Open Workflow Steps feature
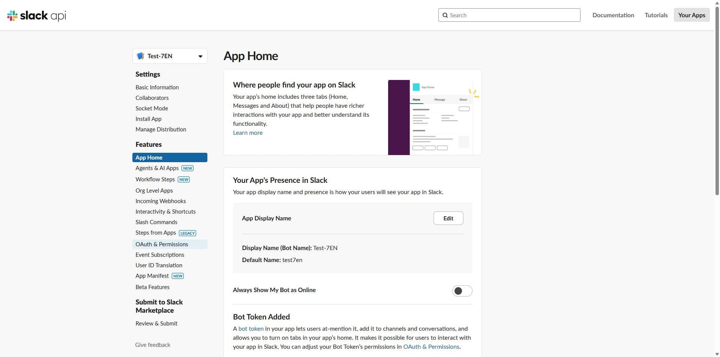This screenshot has width=720, height=357. [x=155, y=179]
